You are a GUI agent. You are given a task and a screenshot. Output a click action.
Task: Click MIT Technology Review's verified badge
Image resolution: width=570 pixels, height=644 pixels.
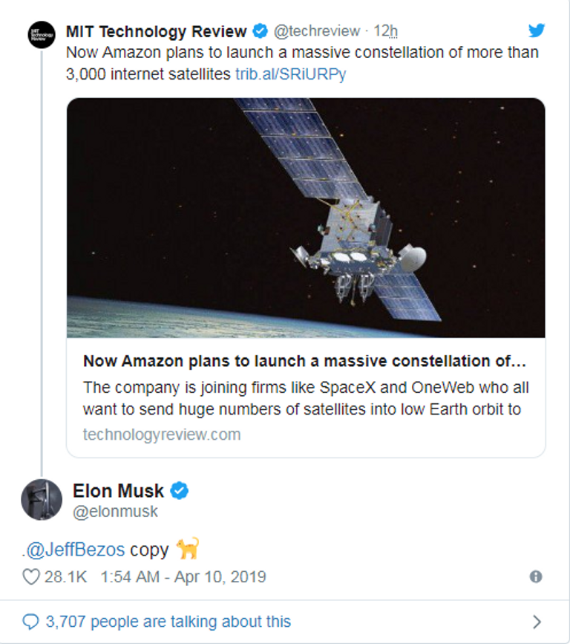[x=260, y=31]
